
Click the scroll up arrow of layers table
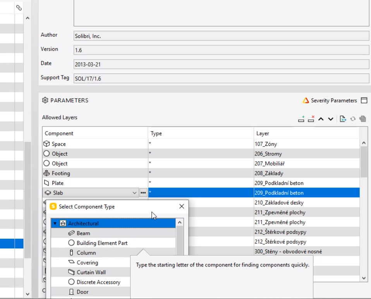(x=364, y=143)
